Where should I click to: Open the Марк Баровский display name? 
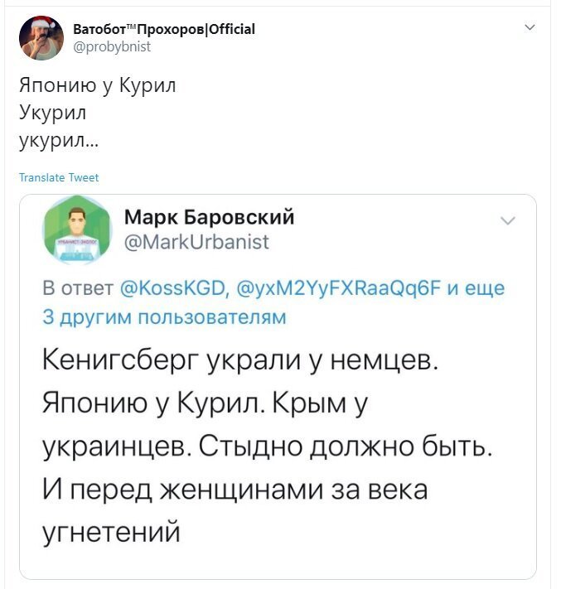(209, 217)
